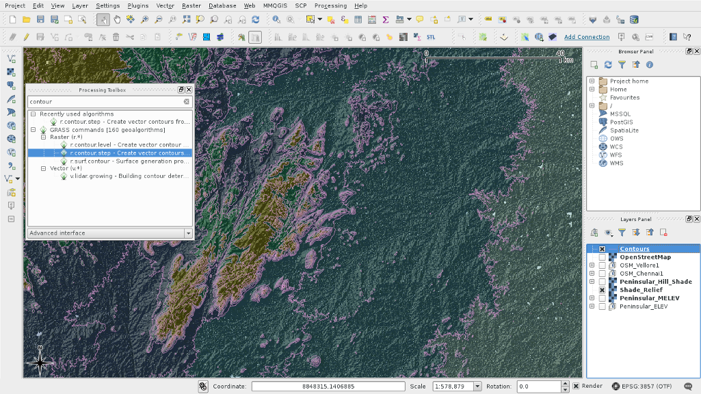Click the filter icon in Layers Panel
This screenshot has height=394, width=701.
[x=622, y=233]
